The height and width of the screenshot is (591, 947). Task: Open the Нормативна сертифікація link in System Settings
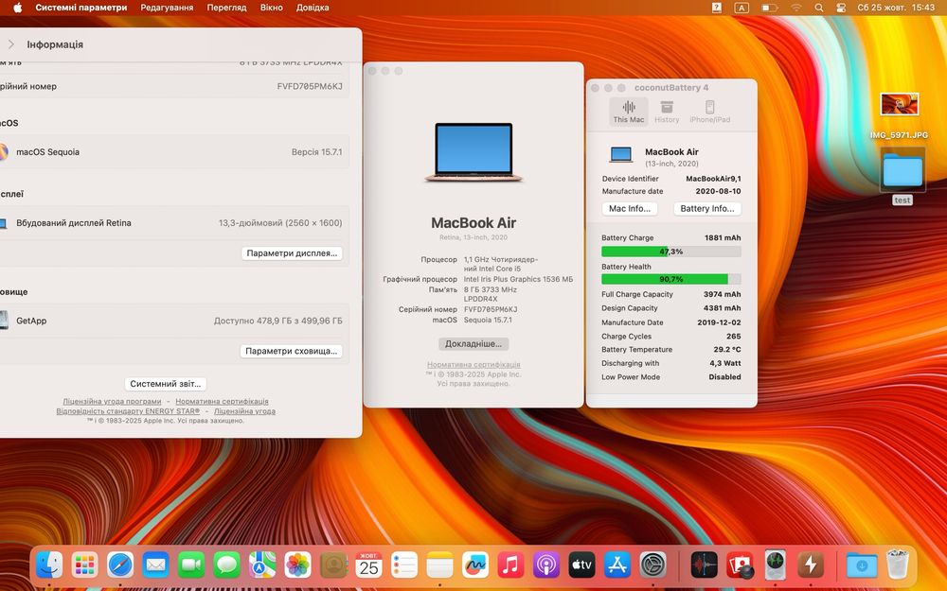coord(222,402)
